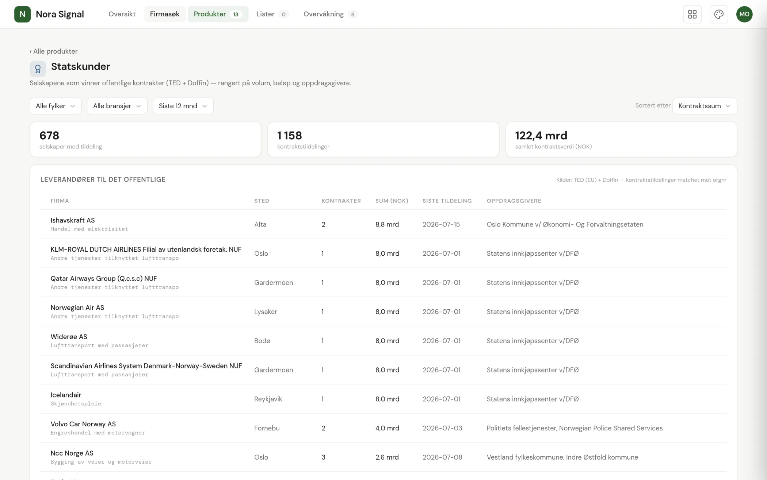Click the Lysaker location cell
Viewport: 767px width, 480px height.
(x=266, y=312)
